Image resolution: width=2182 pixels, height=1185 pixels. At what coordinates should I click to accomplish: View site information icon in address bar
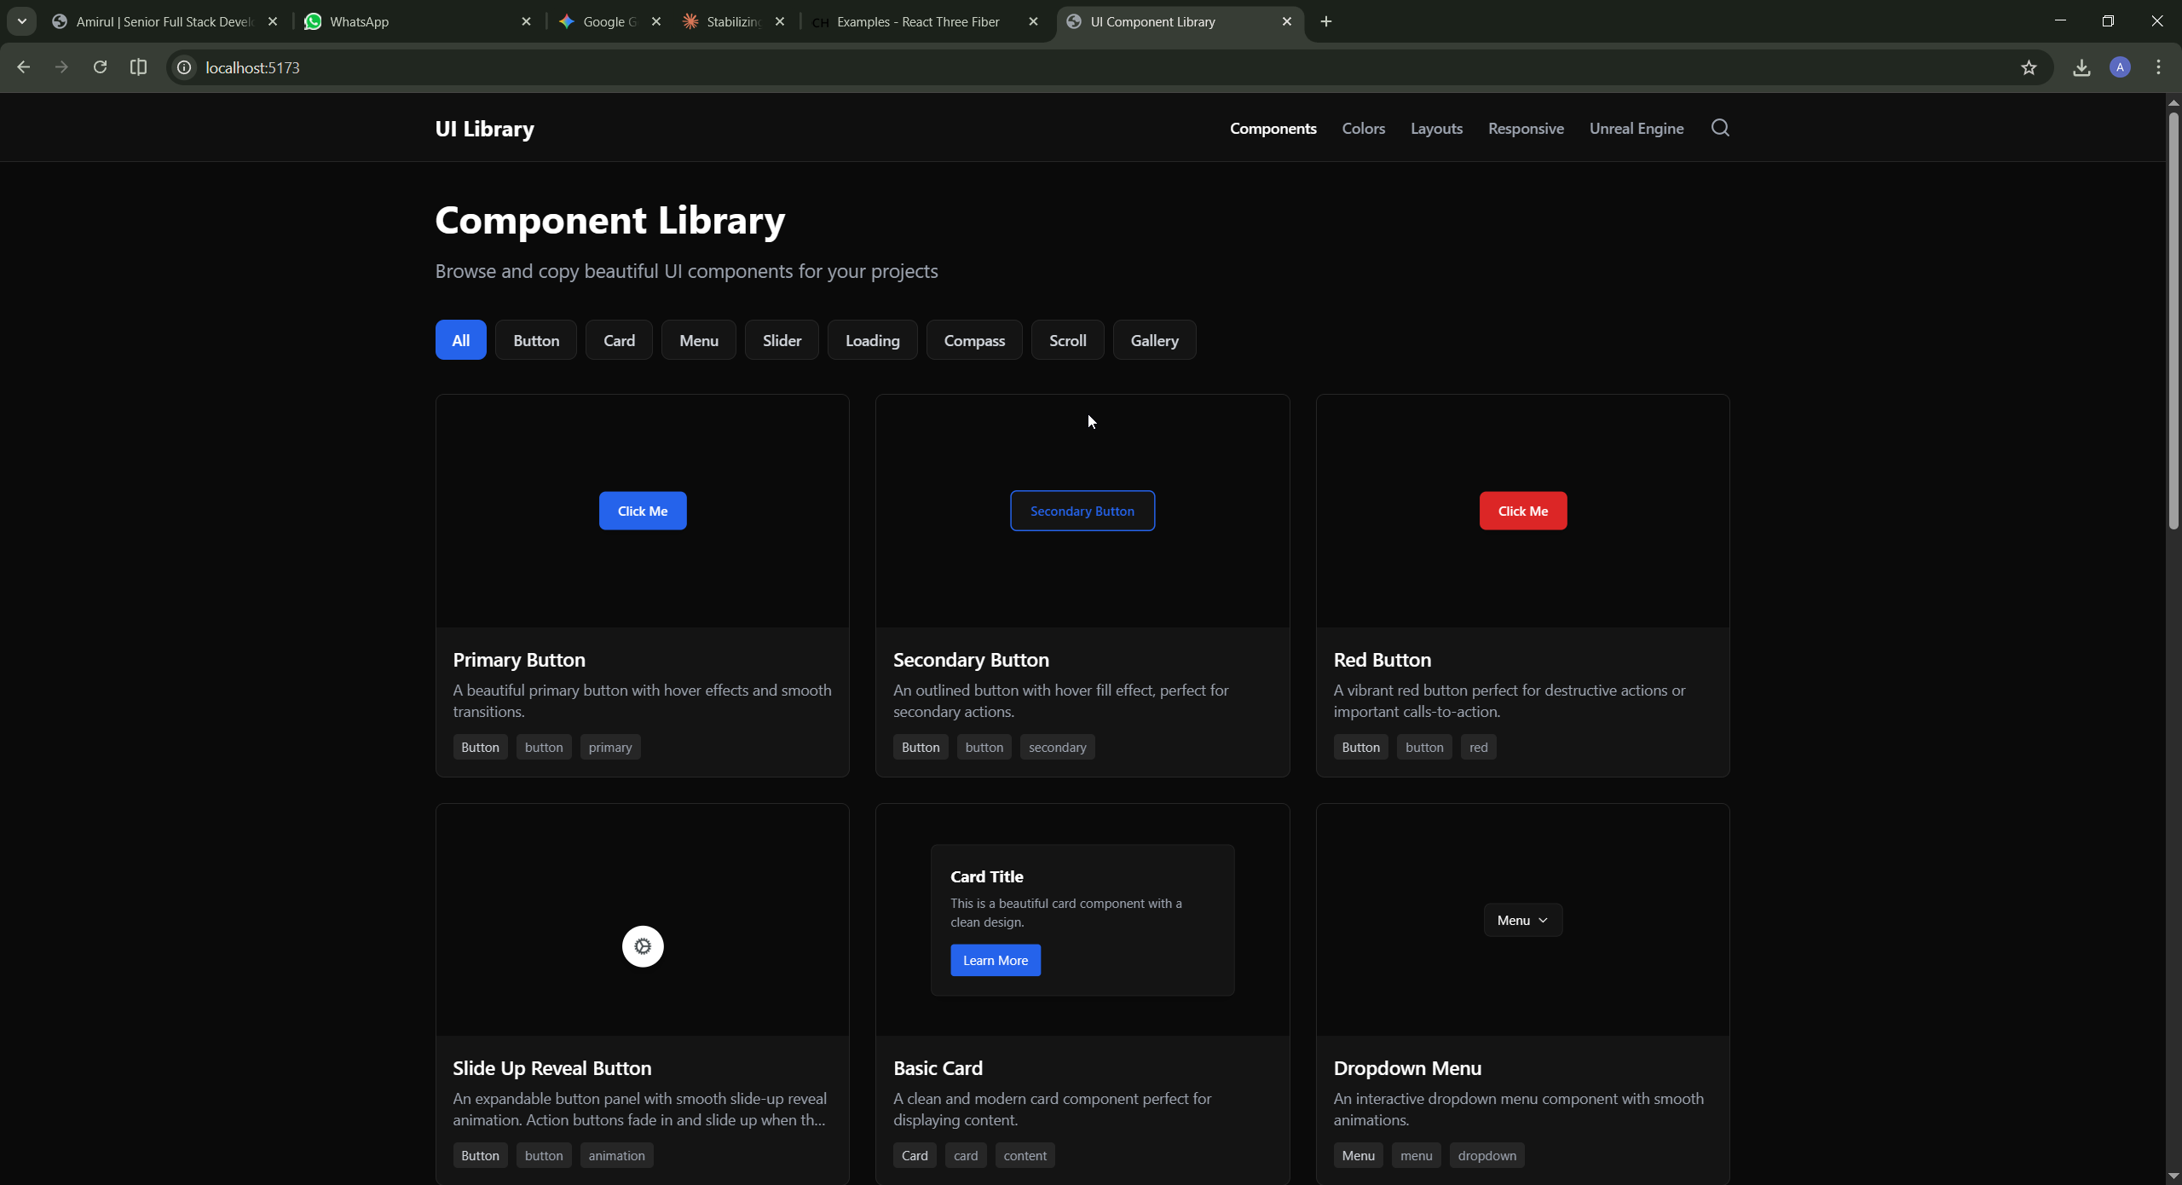pos(184,67)
